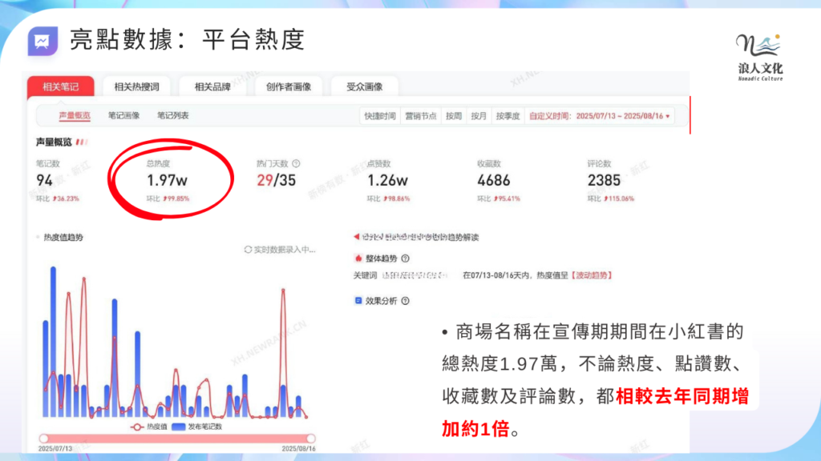Click the chat-chart icon beside the slide title
This screenshot has width=821, height=461.
[42, 41]
